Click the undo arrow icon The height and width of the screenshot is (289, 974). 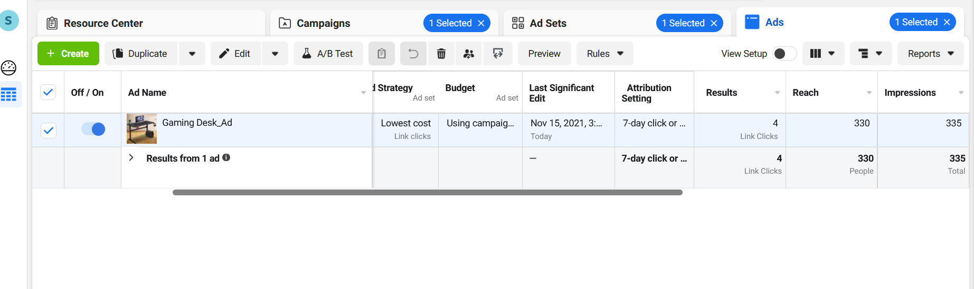tap(413, 54)
